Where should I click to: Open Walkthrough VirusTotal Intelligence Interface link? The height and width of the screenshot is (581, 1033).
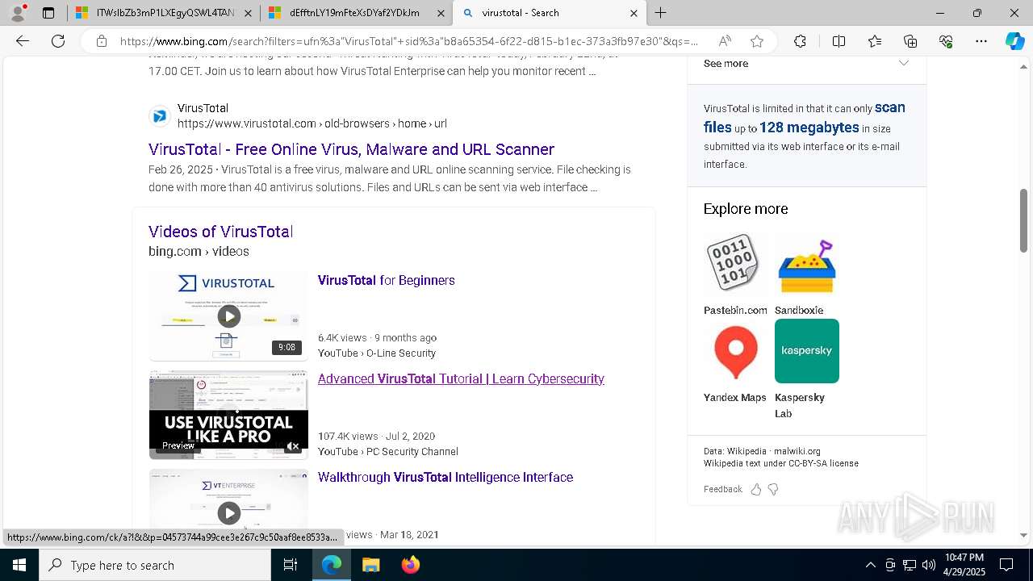pyautogui.click(x=445, y=477)
